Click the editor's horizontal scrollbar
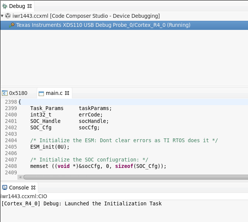248x222 pixels. click(133, 177)
